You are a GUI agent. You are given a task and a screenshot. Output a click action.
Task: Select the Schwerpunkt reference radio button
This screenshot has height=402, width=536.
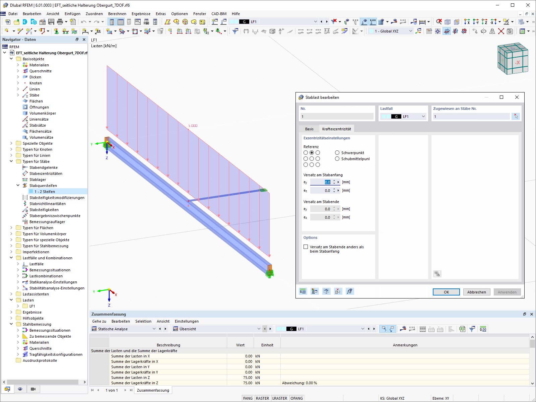pyautogui.click(x=337, y=153)
